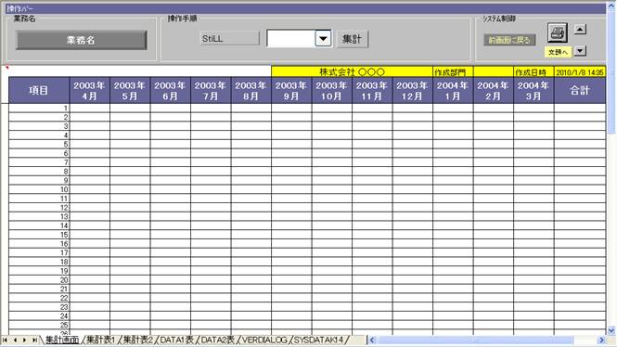Click the printer icon button

[558, 32]
